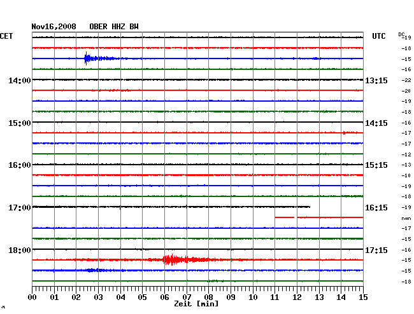Click the nan DC value
Viewport: 414px width, 314px height.
406,219
